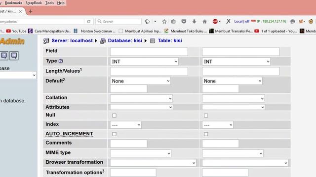Open the bookmarks list clipboard icon
Screen dimensions: 316x177
pyautogui.click(x=173, y=22)
